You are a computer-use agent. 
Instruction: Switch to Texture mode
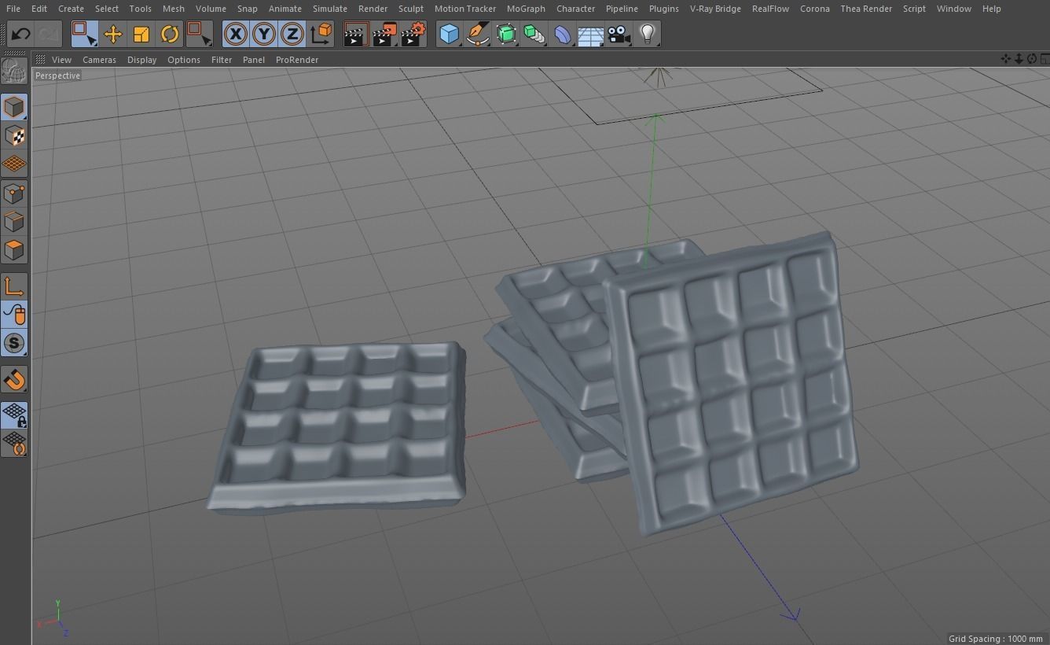(x=14, y=135)
